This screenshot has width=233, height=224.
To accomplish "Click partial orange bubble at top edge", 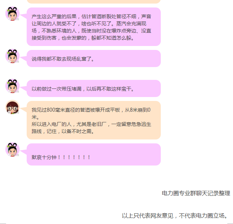I will [94, 2].
